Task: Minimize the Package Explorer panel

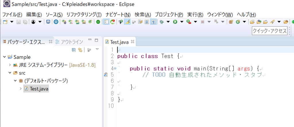Action: coord(90,40)
